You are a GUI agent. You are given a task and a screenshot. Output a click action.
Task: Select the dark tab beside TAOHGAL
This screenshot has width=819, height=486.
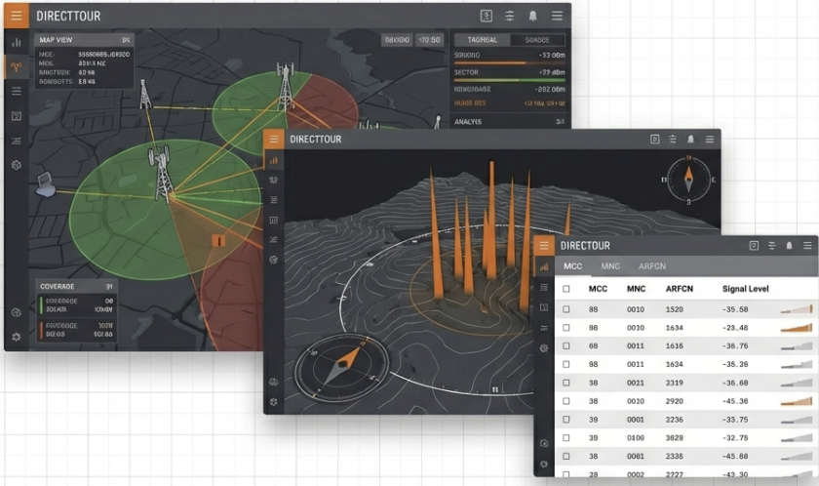537,40
